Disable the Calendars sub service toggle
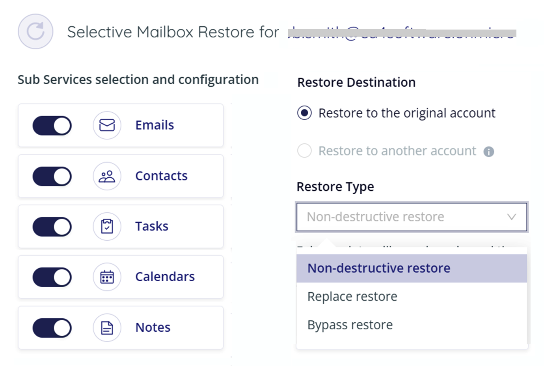 [x=52, y=277]
